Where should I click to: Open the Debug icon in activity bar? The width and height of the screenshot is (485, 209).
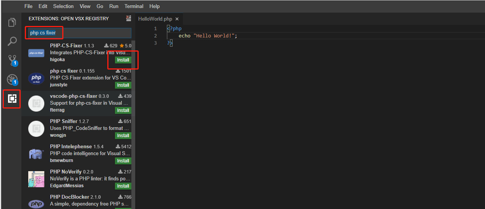[x=12, y=79]
